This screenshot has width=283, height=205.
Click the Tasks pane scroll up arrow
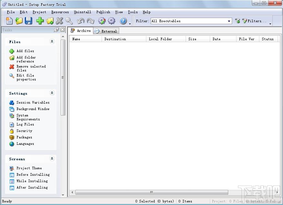(63, 36)
